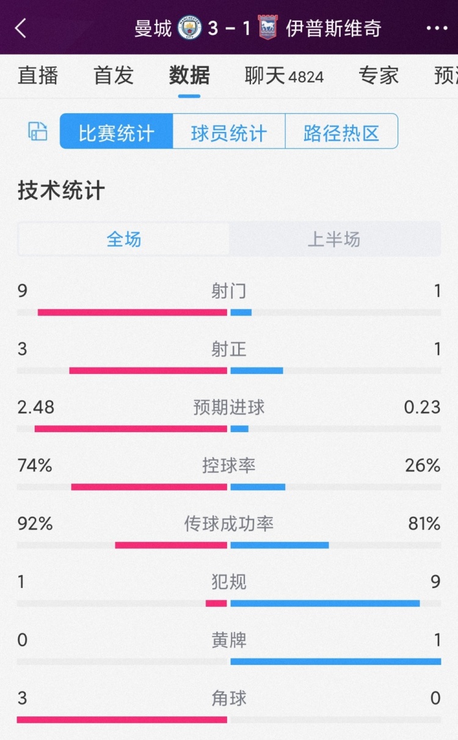The width and height of the screenshot is (458, 740).
Task: Tap the 曼城 team name
Action: (153, 28)
